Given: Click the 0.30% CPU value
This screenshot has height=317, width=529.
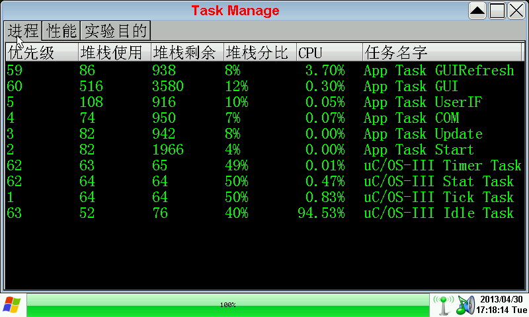Looking at the screenshot, I should [x=325, y=87].
